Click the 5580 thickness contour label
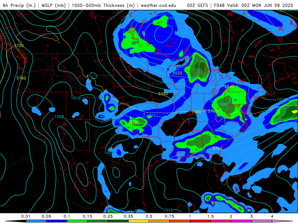298x223 pixels. [x=163, y=94]
